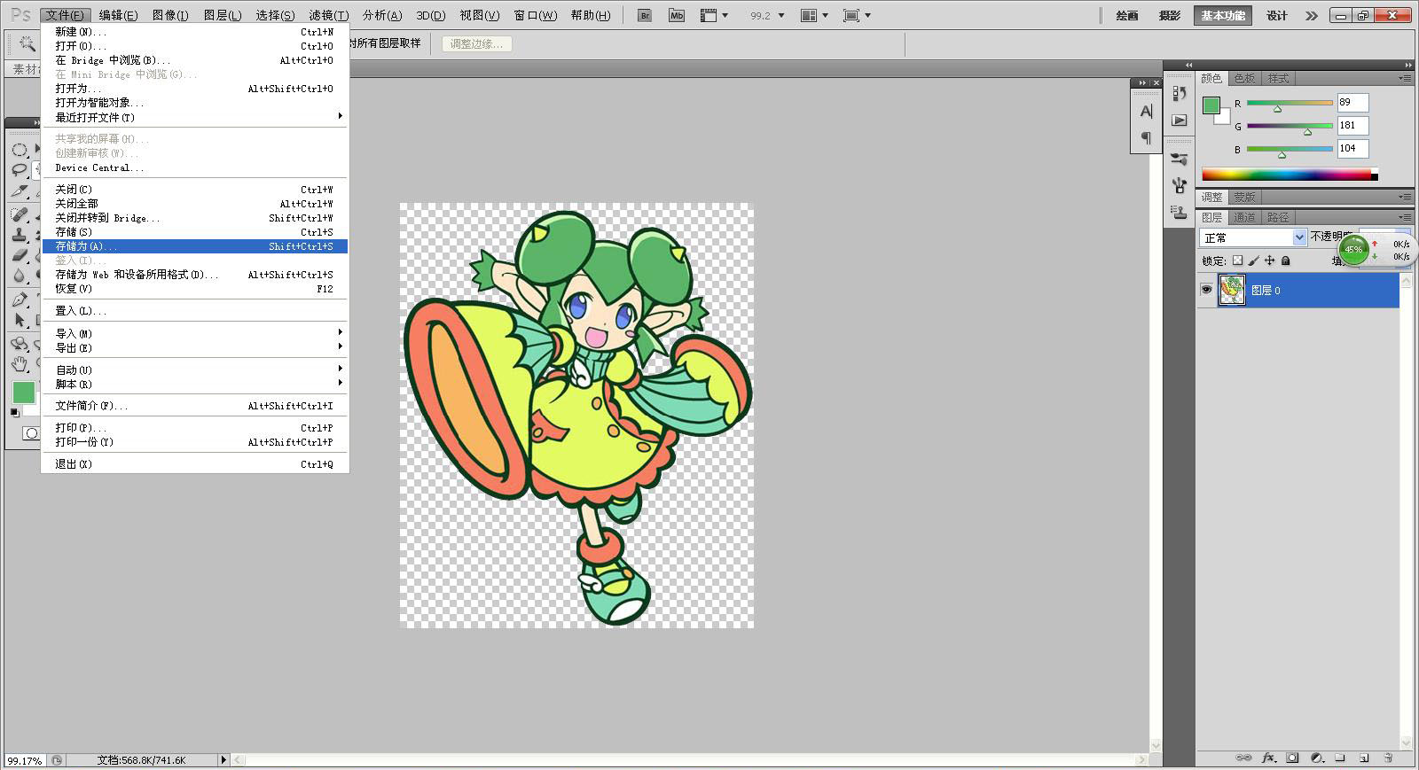Image resolution: width=1419 pixels, height=770 pixels.
Task: Delete layer using the trash icon
Action: [x=1388, y=758]
